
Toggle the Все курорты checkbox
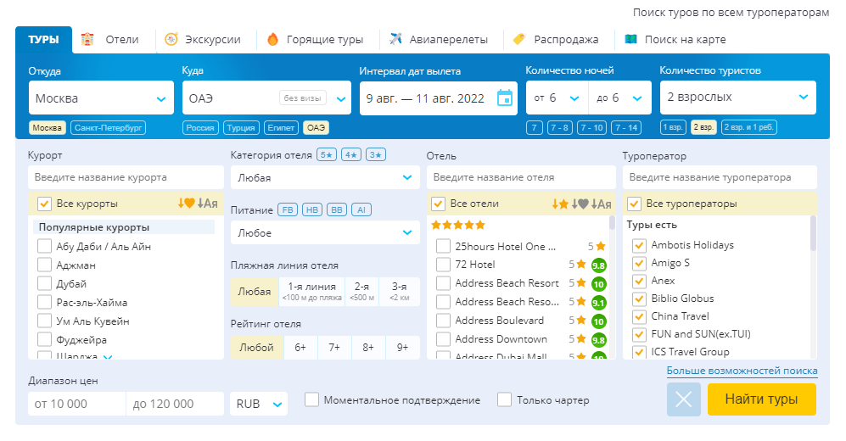click(44, 204)
